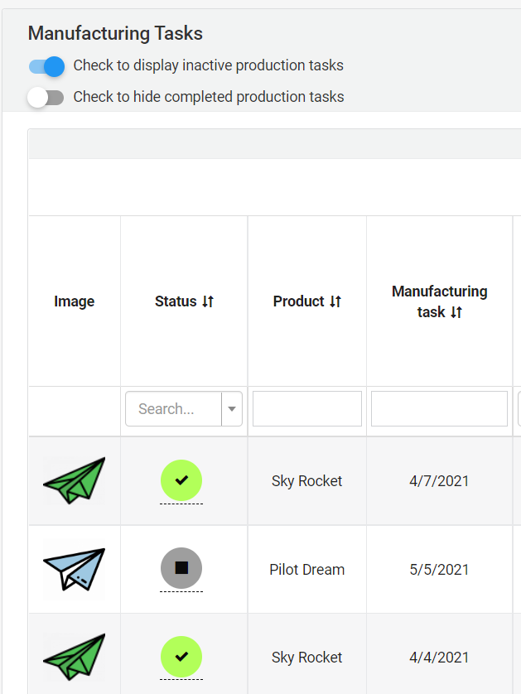The width and height of the screenshot is (521, 694).
Task: Open green plane image for 4/4/2021 task
Action: click(75, 658)
